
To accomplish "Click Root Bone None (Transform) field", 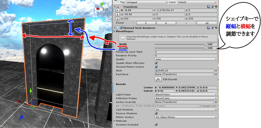I will coord(184,74).
